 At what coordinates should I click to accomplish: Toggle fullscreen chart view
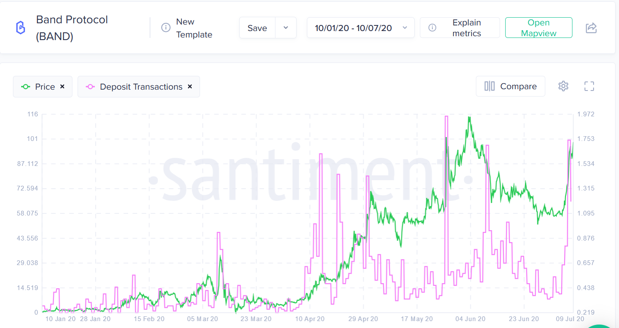(x=589, y=86)
